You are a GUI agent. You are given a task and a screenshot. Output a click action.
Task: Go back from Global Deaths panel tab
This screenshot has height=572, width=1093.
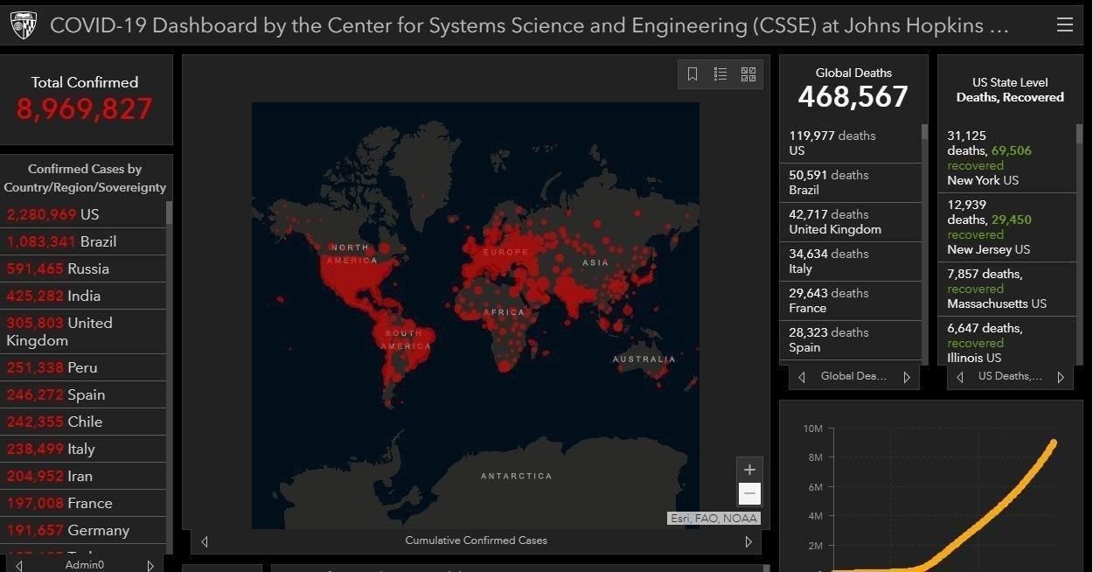click(x=802, y=377)
